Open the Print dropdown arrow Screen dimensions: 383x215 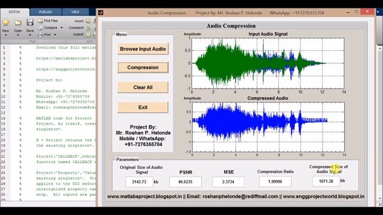tap(55, 35)
